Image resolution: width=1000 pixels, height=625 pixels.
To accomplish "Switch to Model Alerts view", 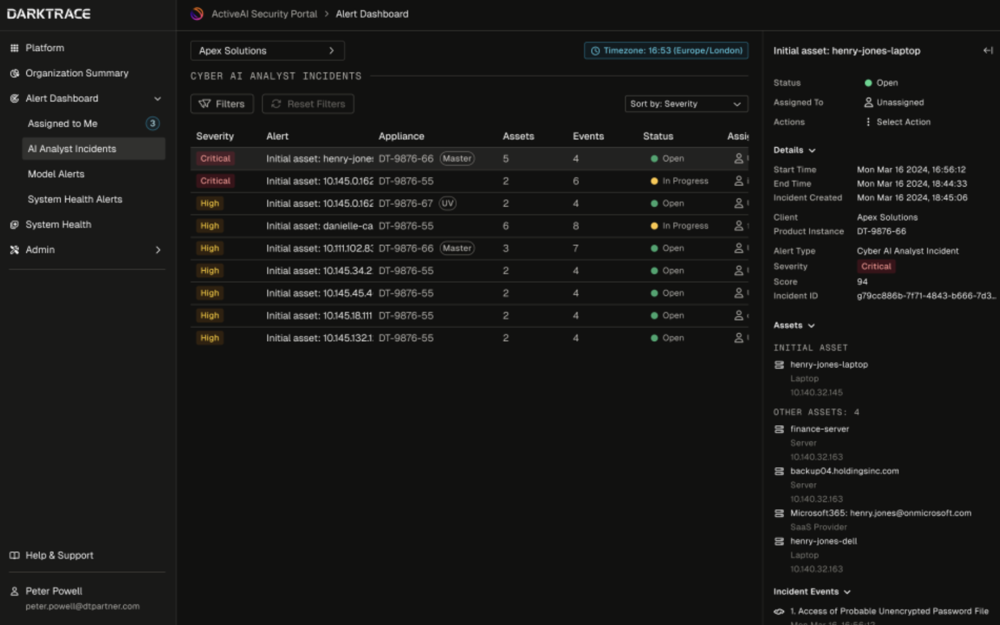I will tap(56, 174).
